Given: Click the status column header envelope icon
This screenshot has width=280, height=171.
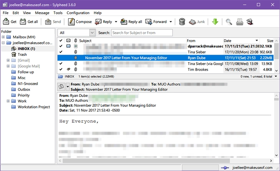Looking at the screenshot, I should pyautogui.click(x=68, y=40).
